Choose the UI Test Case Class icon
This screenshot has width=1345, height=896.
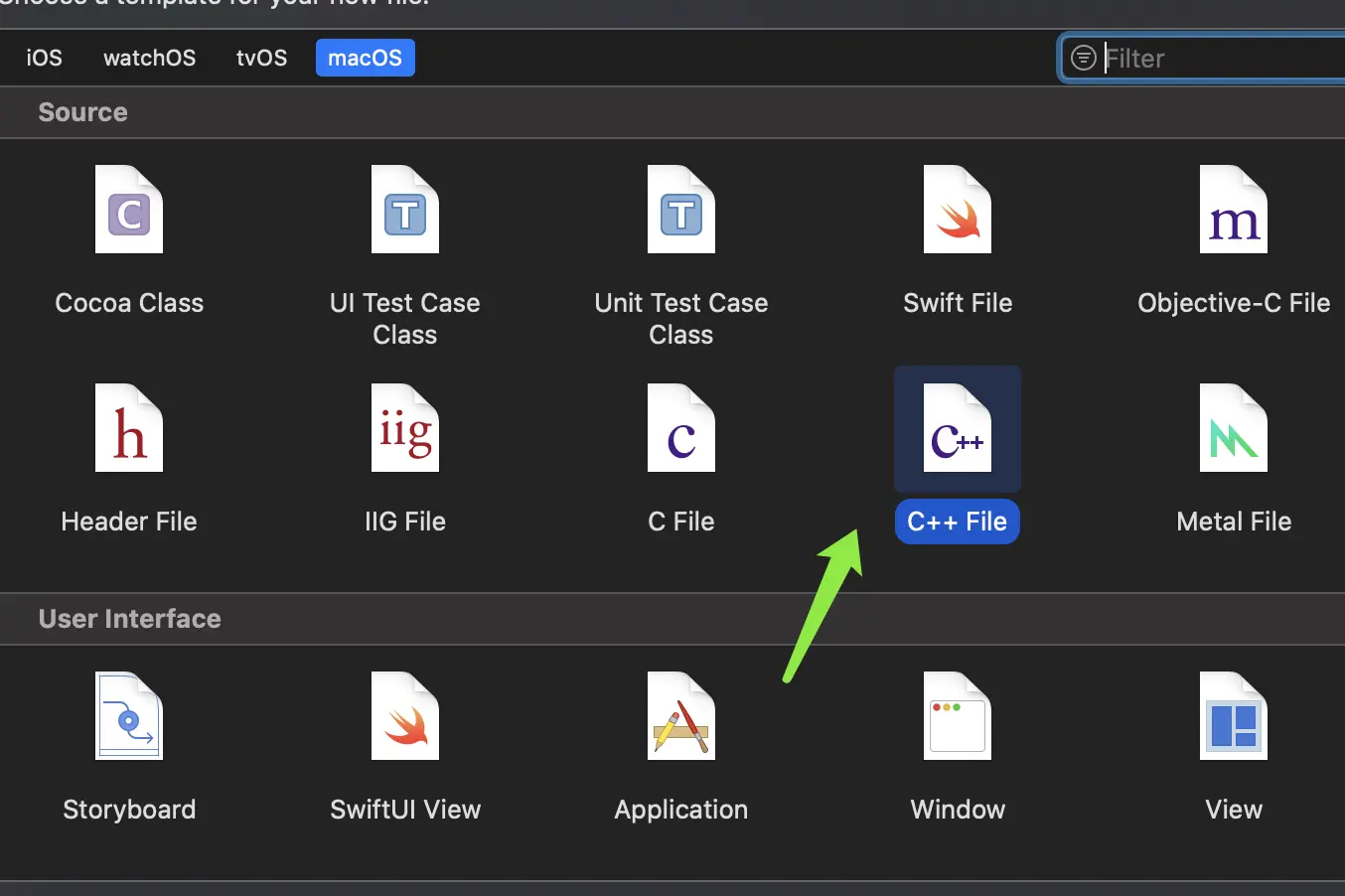coord(405,210)
